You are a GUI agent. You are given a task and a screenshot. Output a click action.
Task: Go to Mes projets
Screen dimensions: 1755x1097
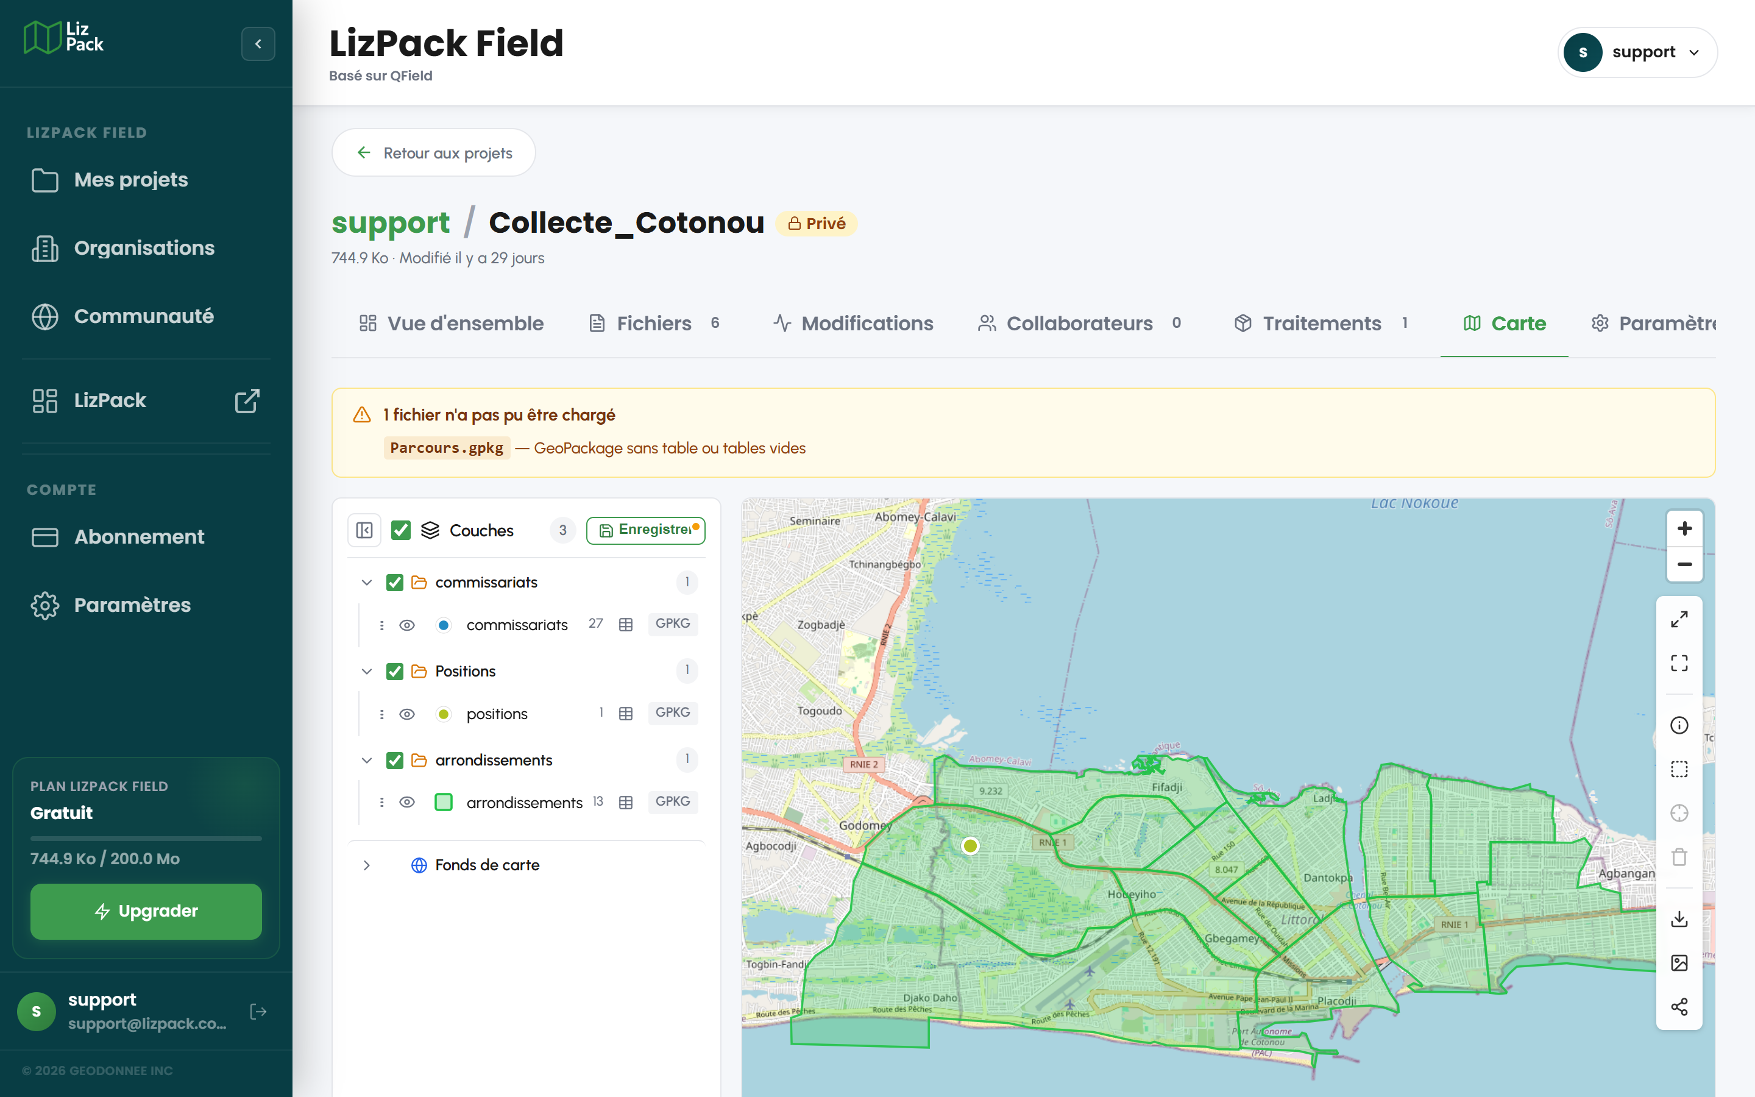click(146, 180)
